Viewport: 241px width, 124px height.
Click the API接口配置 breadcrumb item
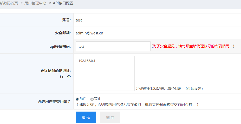(x=63, y=3)
